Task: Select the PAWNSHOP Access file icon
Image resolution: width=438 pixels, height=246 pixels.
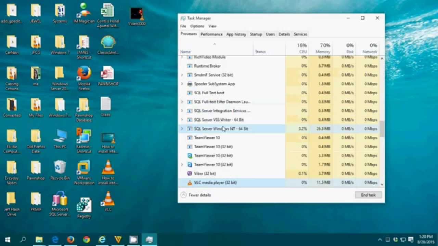Action: [x=108, y=76]
